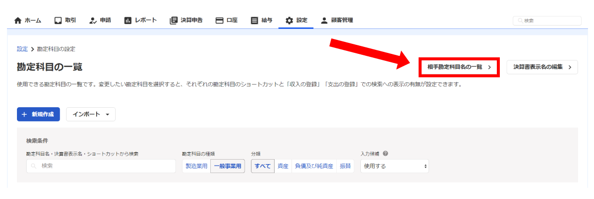This screenshot has width=594, height=199.
Task: Filter classification by 振替
Action: coord(345,166)
